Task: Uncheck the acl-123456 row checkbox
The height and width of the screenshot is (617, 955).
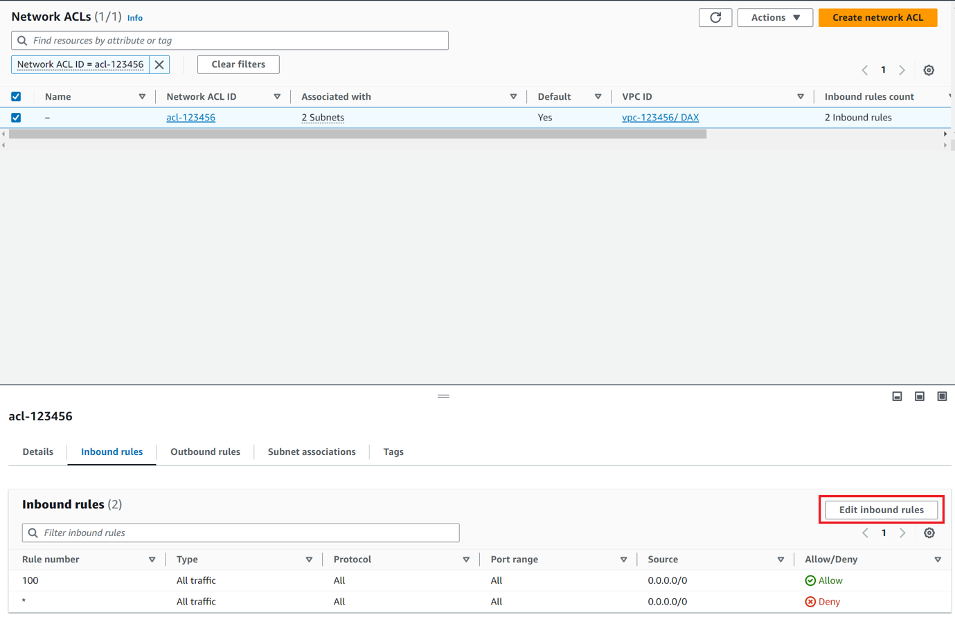Action: point(16,118)
